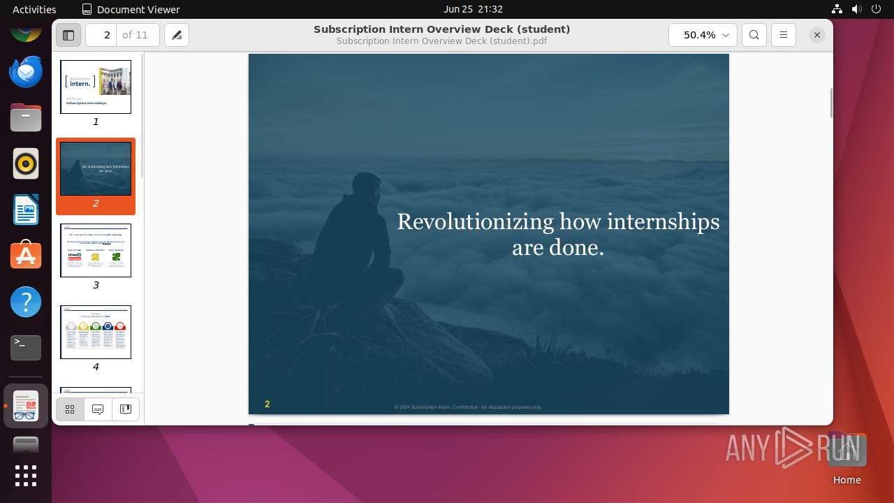This screenshot has width=894, height=503.
Task: Select page 2 thumbnail
Action: click(x=96, y=168)
